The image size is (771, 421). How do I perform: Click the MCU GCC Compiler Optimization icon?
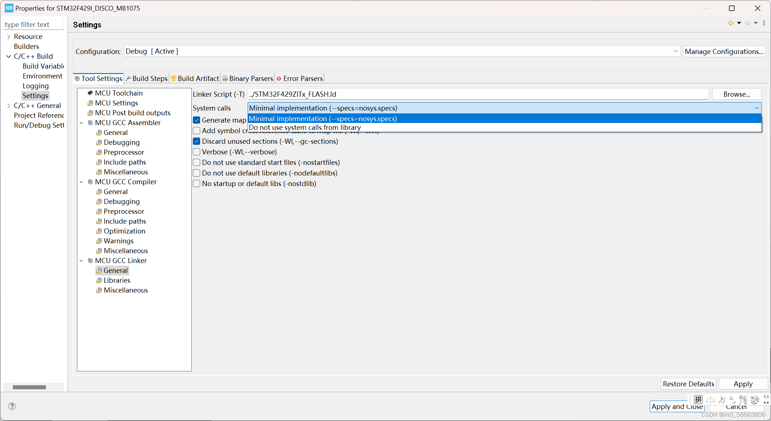click(99, 231)
